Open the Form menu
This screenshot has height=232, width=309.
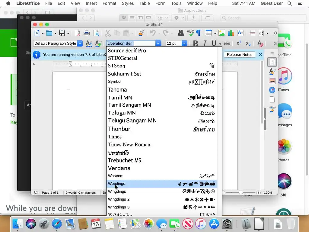(x=161, y=3)
